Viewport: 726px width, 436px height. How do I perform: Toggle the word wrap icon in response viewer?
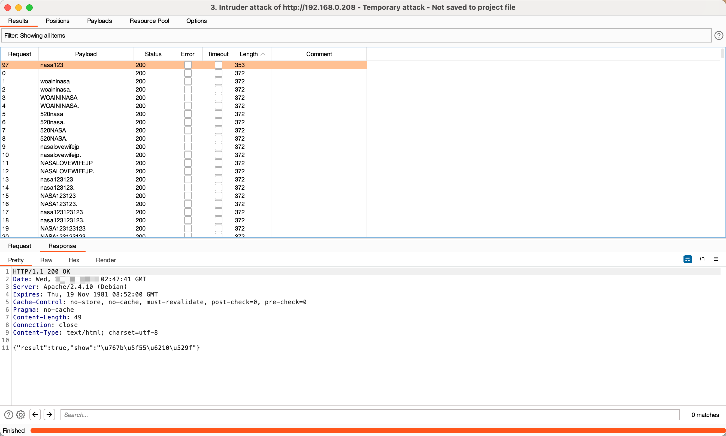(x=688, y=259)
